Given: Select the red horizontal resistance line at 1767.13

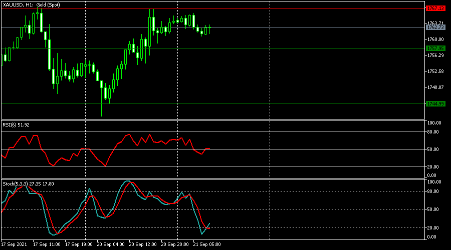Looking at the screenshot, I should pos(213,8).
